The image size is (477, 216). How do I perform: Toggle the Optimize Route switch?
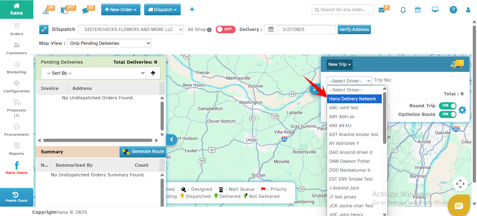pyautogui.click(x=447, y=114)
